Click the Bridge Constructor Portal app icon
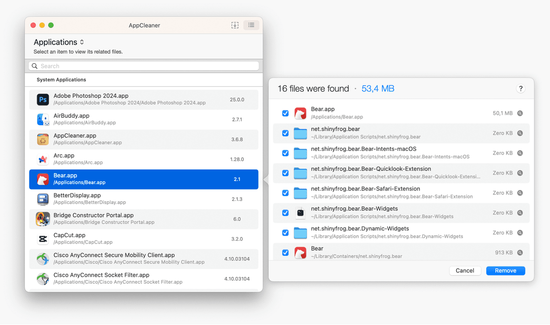This screenshot has height=325, width=550. [x=43, y=219]
